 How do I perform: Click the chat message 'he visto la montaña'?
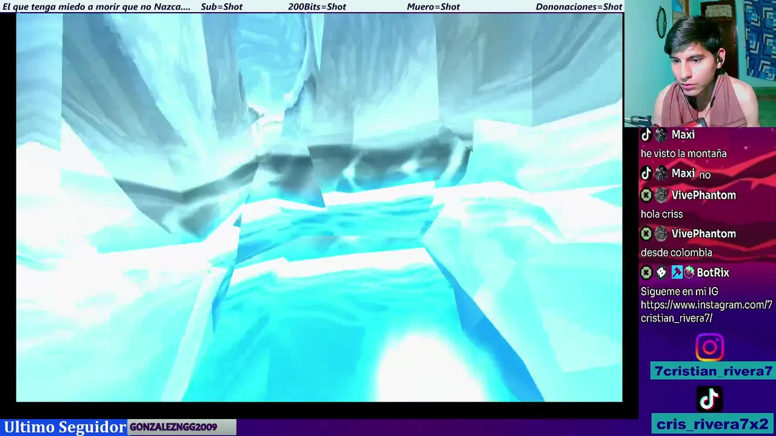(683, 154)
